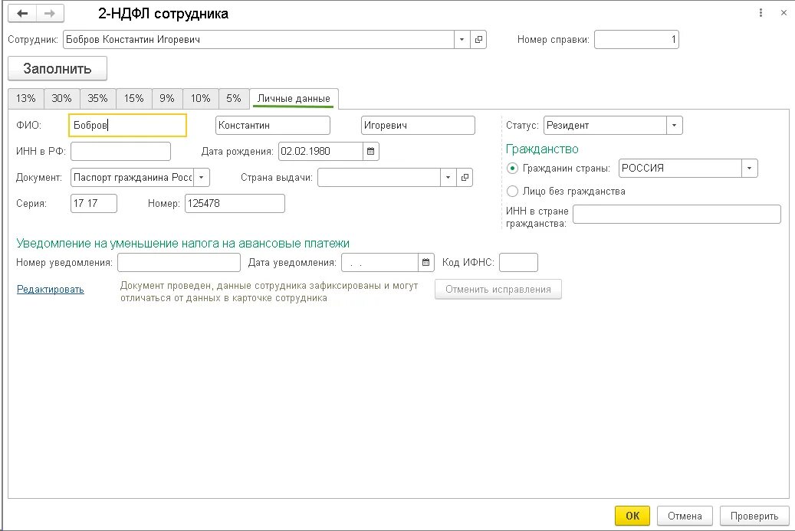
Task: Open the employee card icon next to Сотрудник
Action: [478, 40]
